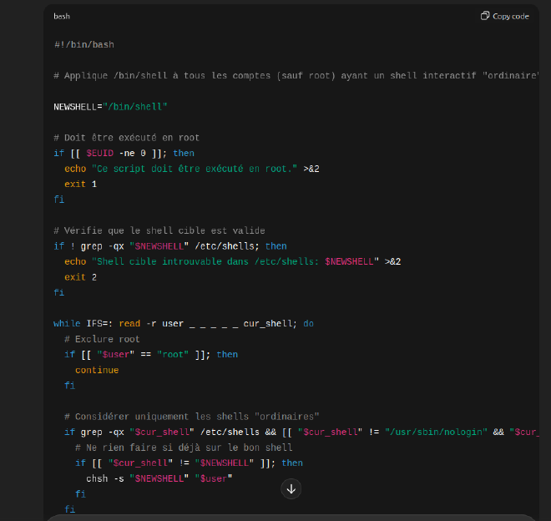Click the scroll-to-bottom down arrow button
This screenshot has width=551, height=521.
(291, 489)
